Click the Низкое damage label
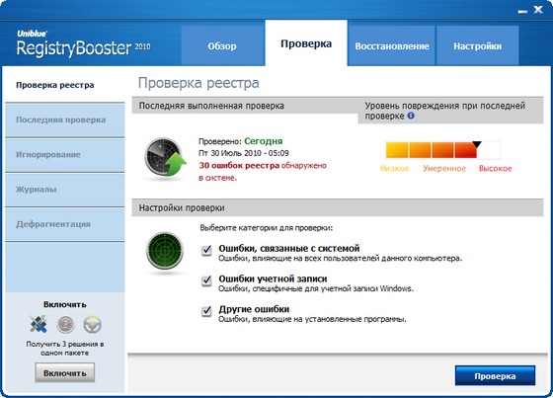Screen dimensions: 553x398 pos(395,169)
